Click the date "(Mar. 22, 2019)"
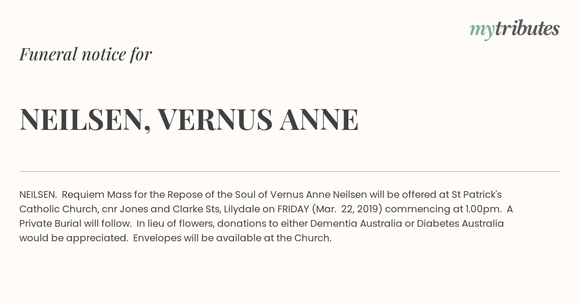Image resolution: width=579 pixels, height=304 pixels. pos(347,209)
